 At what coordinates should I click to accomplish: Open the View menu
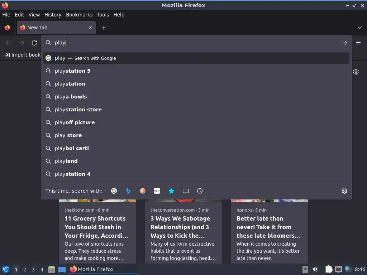coord(34,15)
